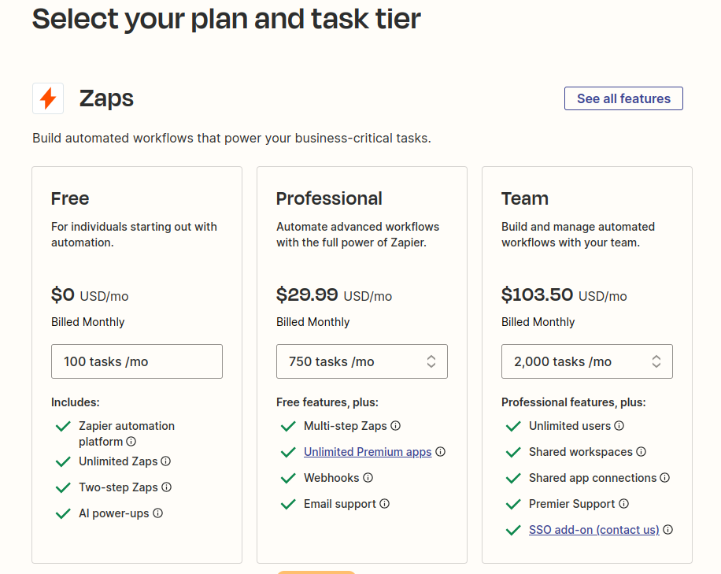Open the Unlimited Premium apps link
This screenshot has width=721, height=574.
point(368,452)
